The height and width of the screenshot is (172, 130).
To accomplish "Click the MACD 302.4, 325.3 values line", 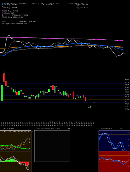I will (x=12, y=17).
